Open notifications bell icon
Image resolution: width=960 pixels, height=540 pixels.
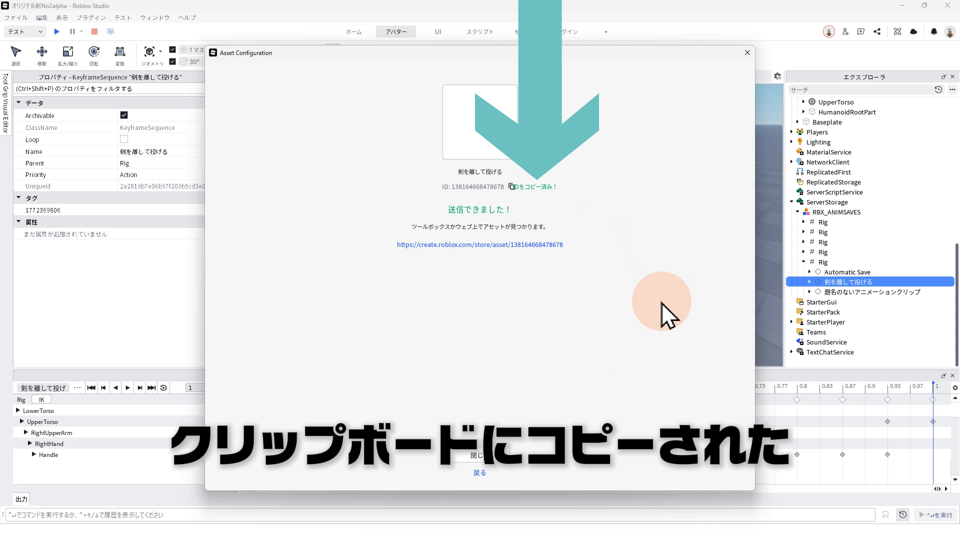[933, 31]
